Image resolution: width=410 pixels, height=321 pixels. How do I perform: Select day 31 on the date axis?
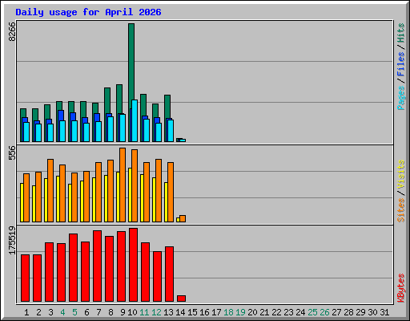(384, 312)
